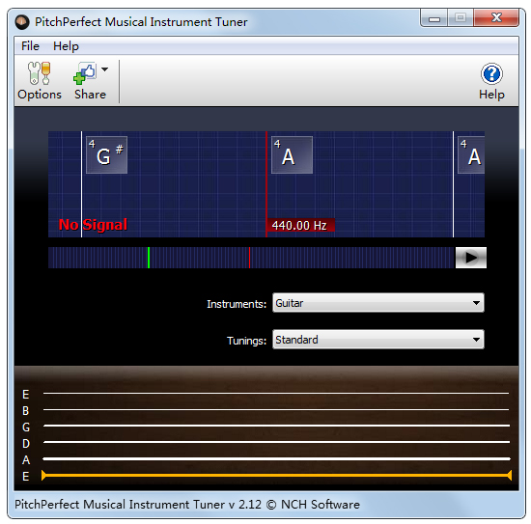Viewport: 531px width, 524px height.
Task: Click the center A 4 note box
Action: pos(292,154)
